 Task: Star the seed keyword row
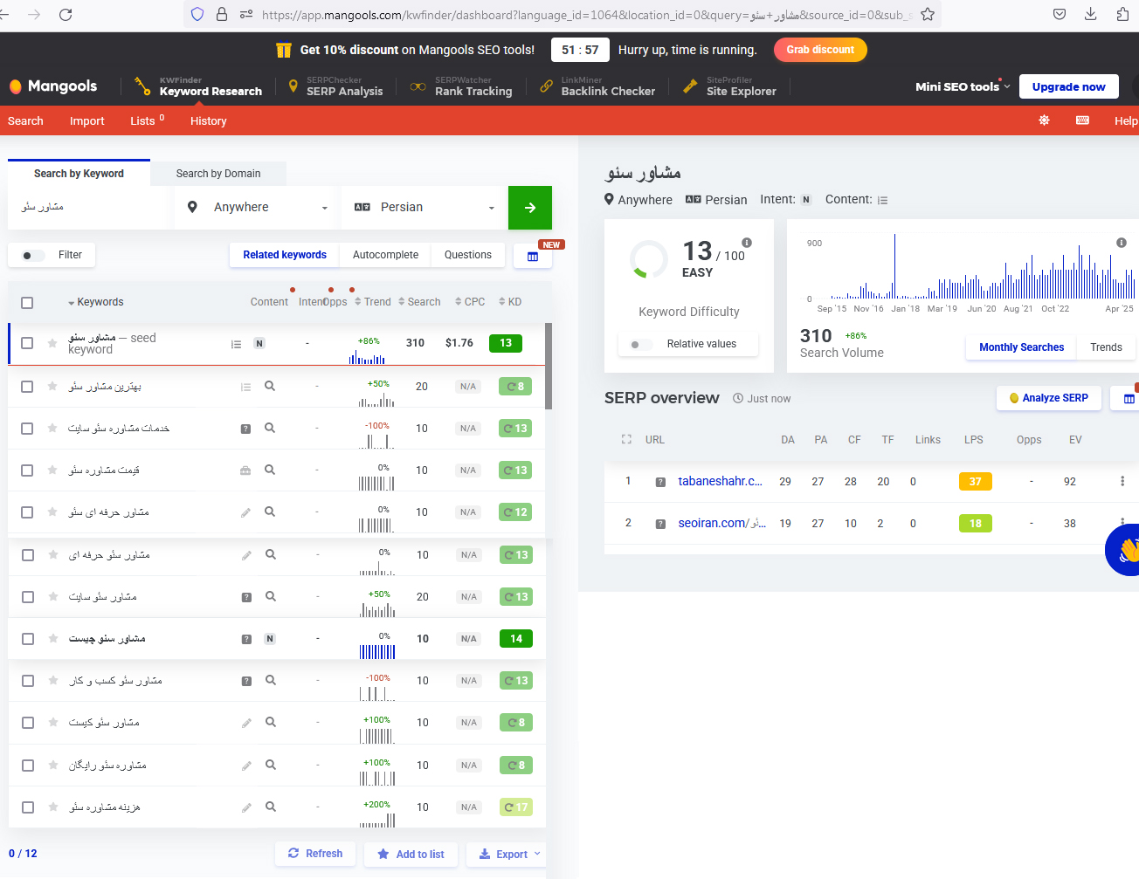click(52, 343)
